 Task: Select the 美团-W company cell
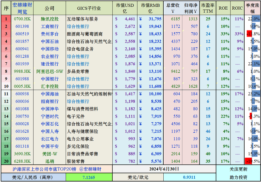coord(50,154)
